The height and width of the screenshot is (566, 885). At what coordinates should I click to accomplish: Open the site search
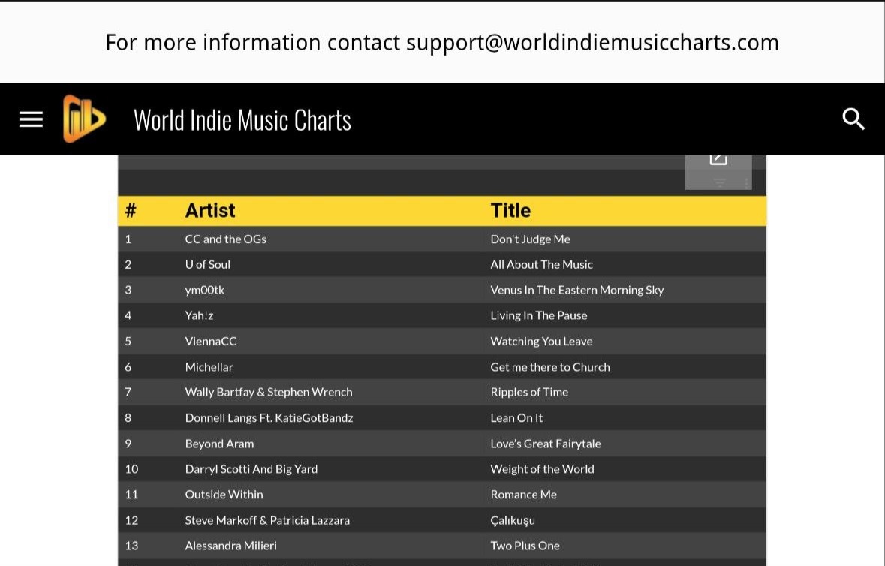pos(853,119)
